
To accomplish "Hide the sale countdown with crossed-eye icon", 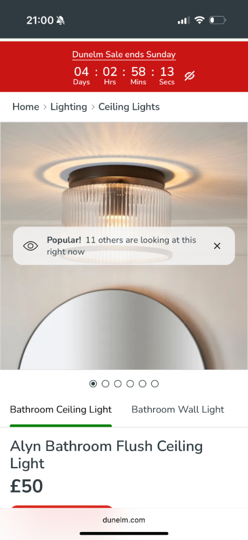I will pyautogui.click(x=189, y=76).
